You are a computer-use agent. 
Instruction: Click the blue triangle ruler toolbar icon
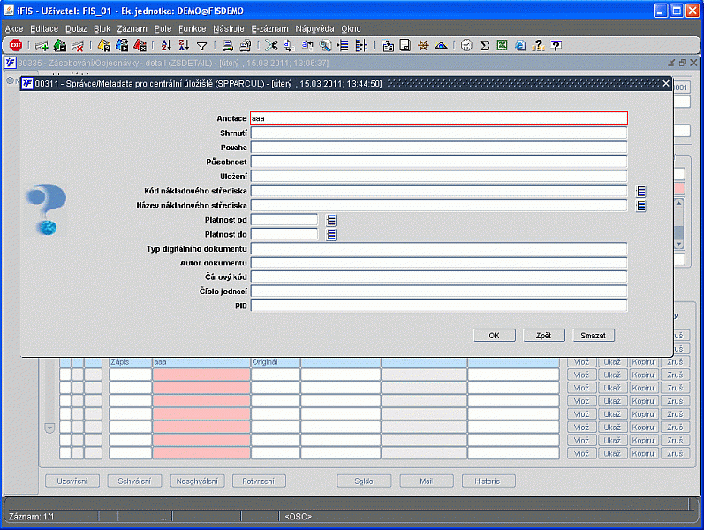[x=441, y=45]
